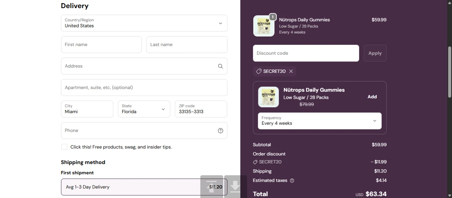Click the cart item Every 4 weeks text
This screenshot has height=198, width=452.
point(292,32)
